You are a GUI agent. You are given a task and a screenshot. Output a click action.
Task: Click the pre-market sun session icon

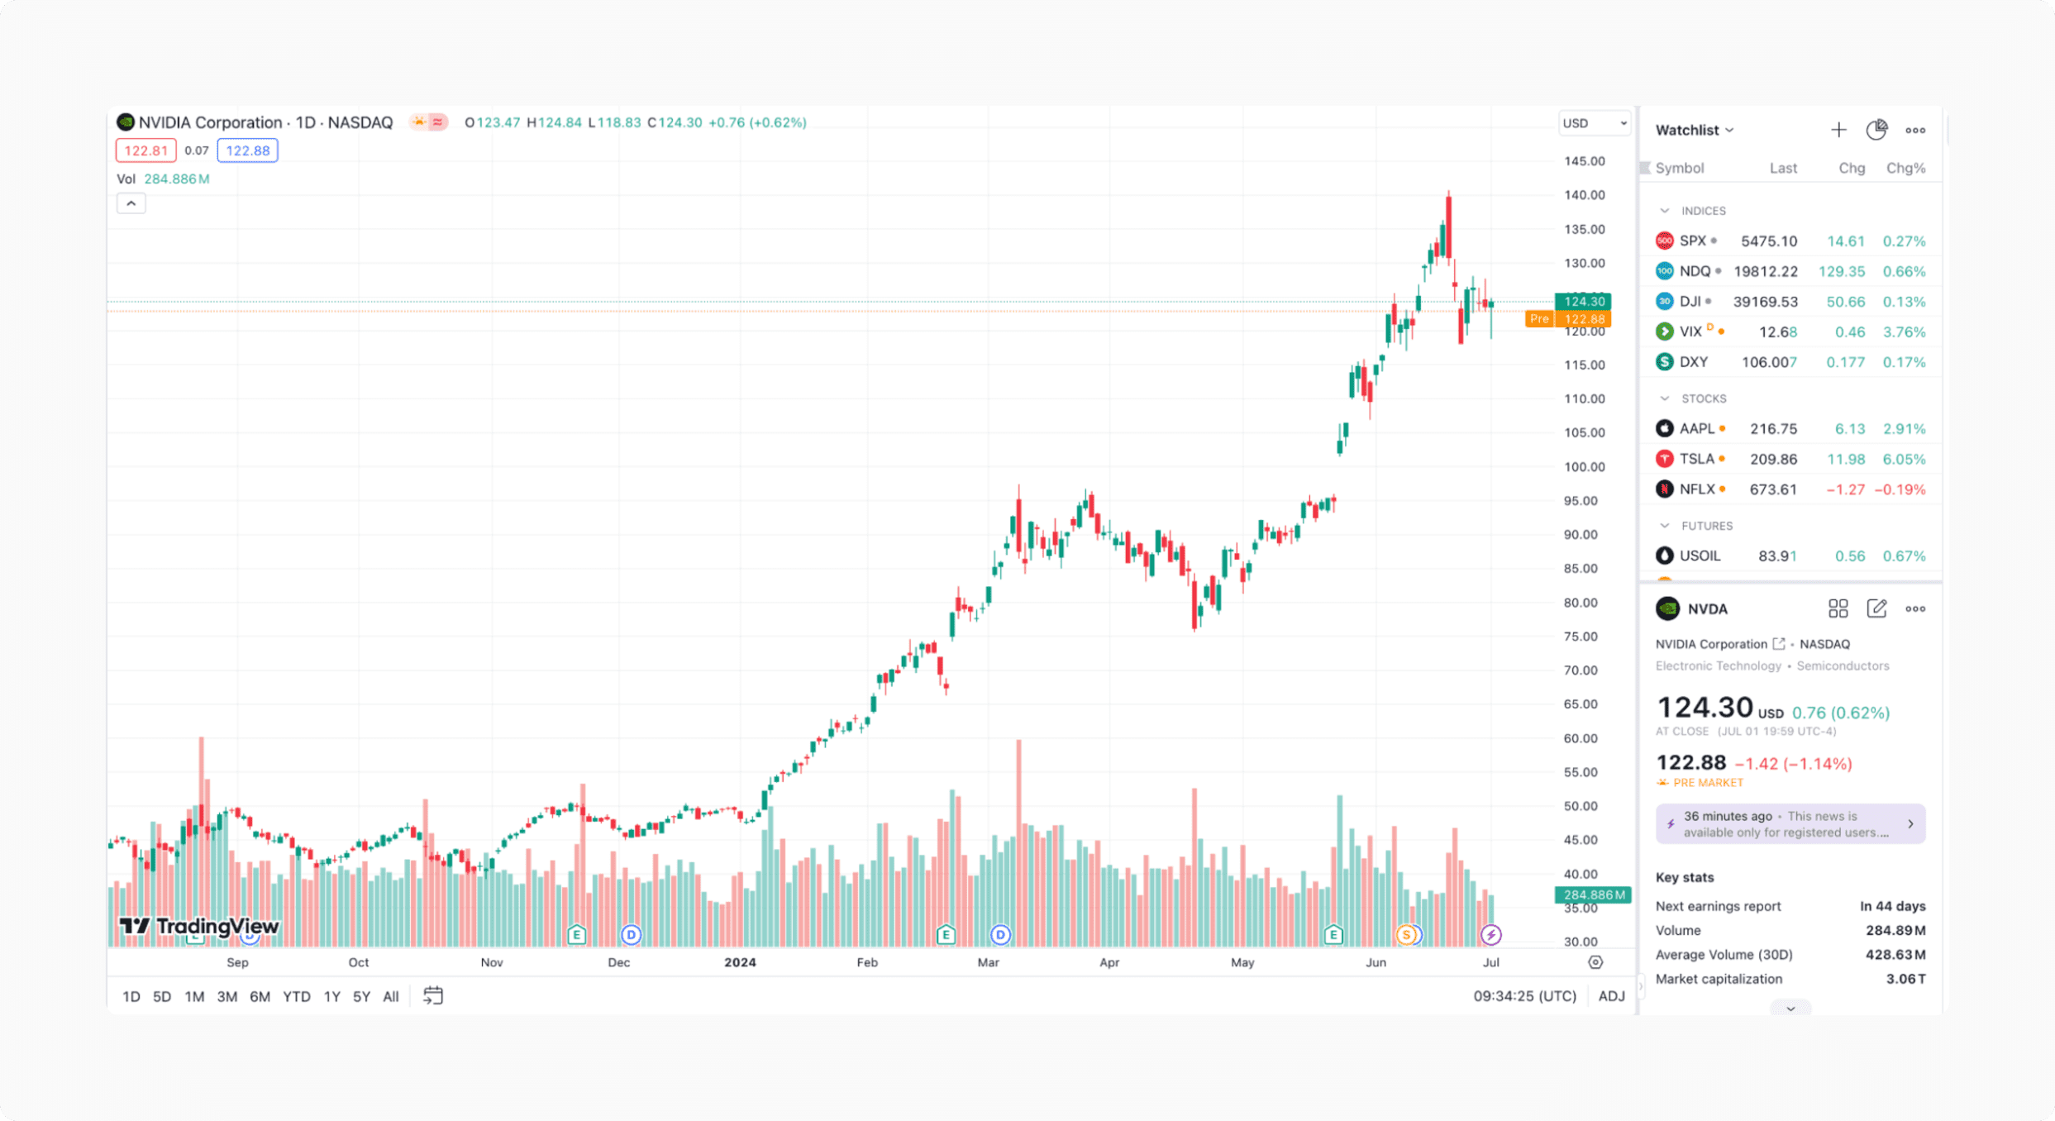point(419,122)
